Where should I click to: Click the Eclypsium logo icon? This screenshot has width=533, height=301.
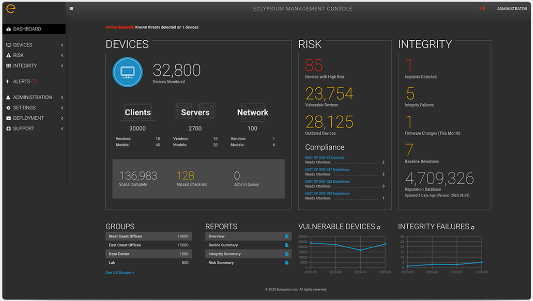tap(11, 9)
